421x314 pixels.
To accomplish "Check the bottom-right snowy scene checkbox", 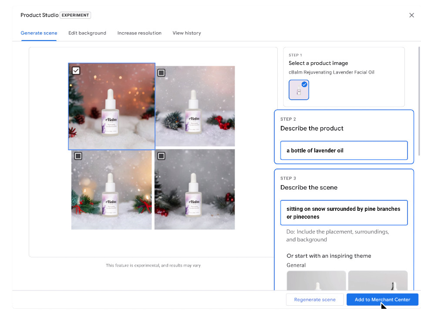I will tap(161, 155).
